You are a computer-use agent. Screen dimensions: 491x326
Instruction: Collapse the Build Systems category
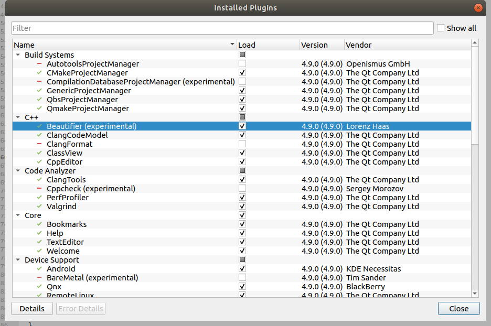17,55
